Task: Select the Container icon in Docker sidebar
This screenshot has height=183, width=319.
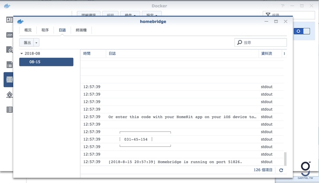Action: [x=9, y=79]
